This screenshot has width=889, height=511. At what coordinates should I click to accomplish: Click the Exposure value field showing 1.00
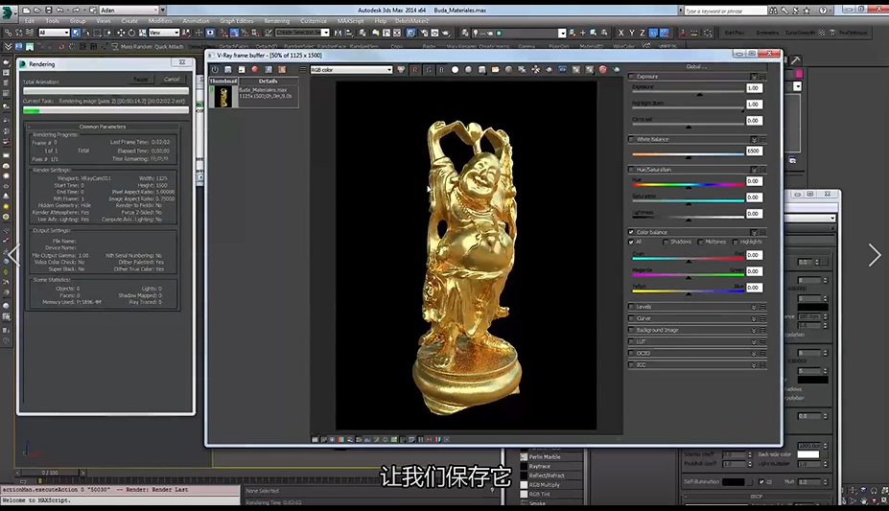[x=754, y=88]
